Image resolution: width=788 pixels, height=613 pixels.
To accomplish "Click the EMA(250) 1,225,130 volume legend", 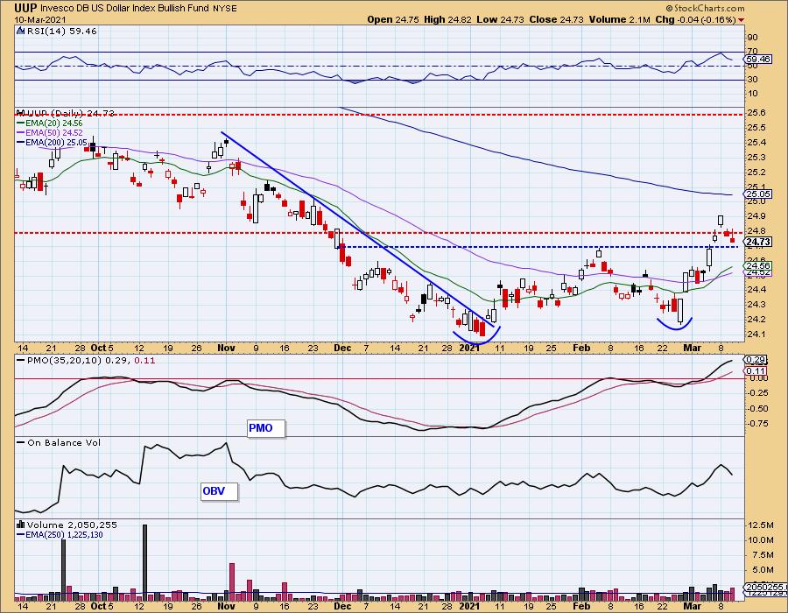I will 60,534.
